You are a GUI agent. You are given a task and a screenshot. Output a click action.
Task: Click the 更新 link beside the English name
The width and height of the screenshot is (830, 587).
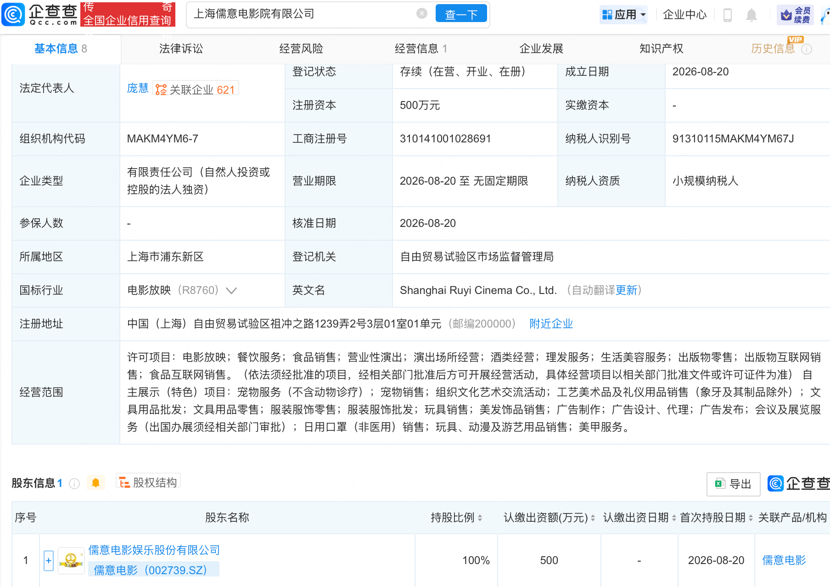pos(627,290)
